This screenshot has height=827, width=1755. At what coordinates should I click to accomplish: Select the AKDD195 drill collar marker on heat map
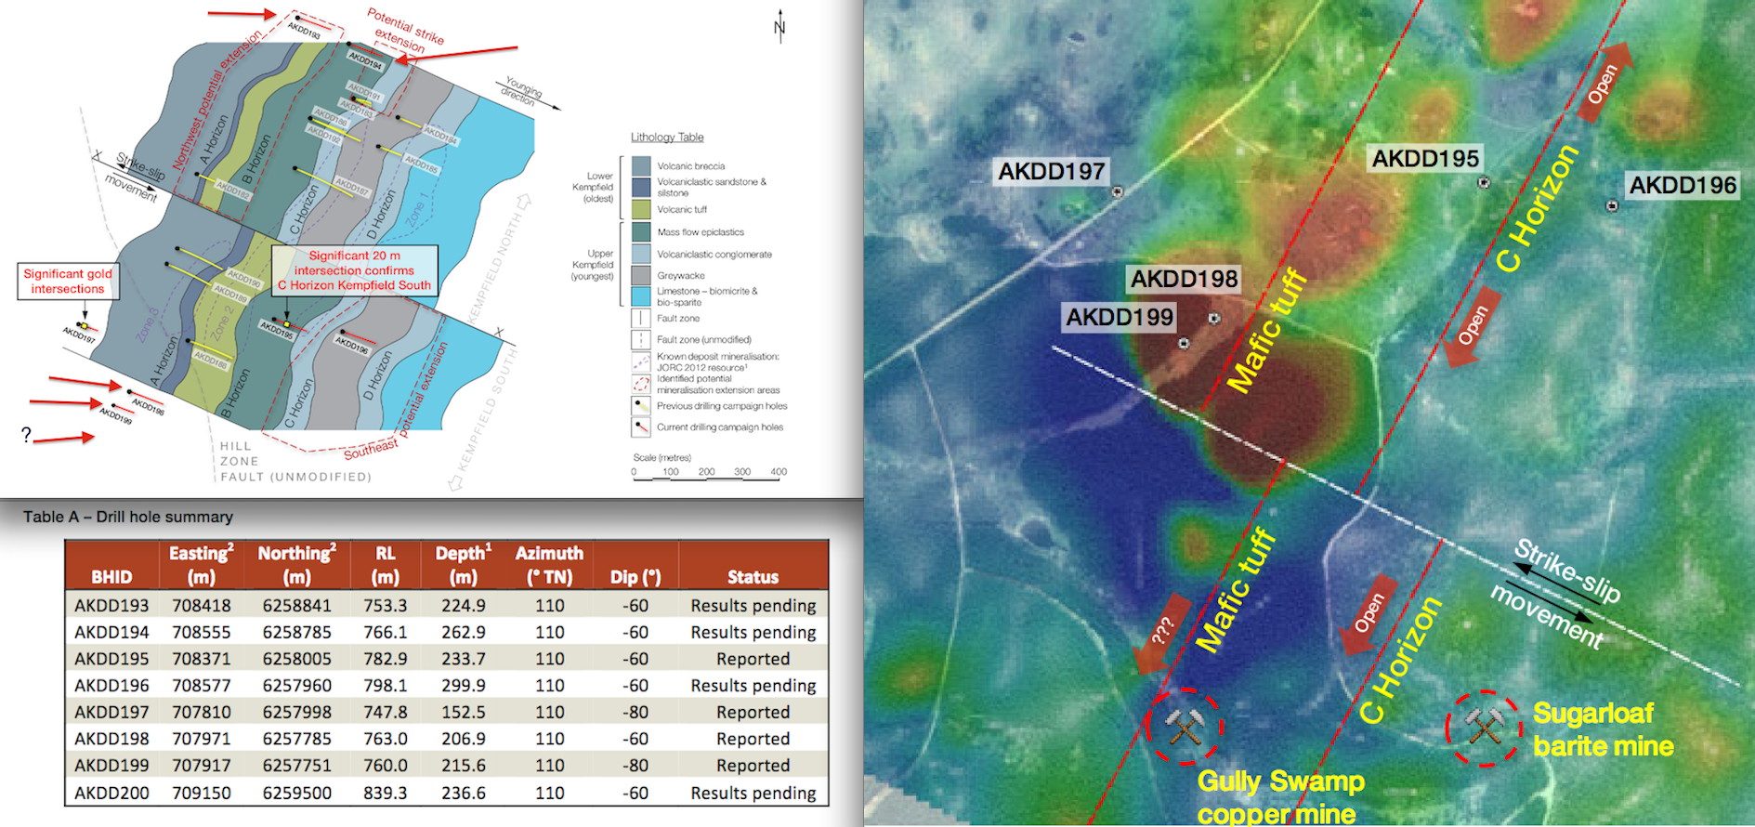pyautogui.click(x=1484, y=182)
